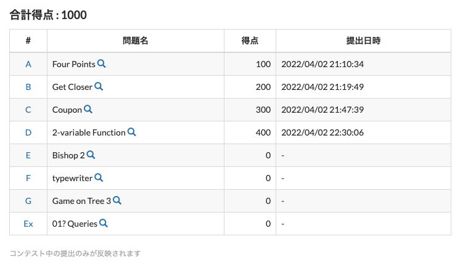
Task: Click the 2-variable Function problem name
Action: point(89,132)
